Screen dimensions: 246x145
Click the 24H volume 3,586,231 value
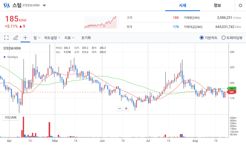224,18
